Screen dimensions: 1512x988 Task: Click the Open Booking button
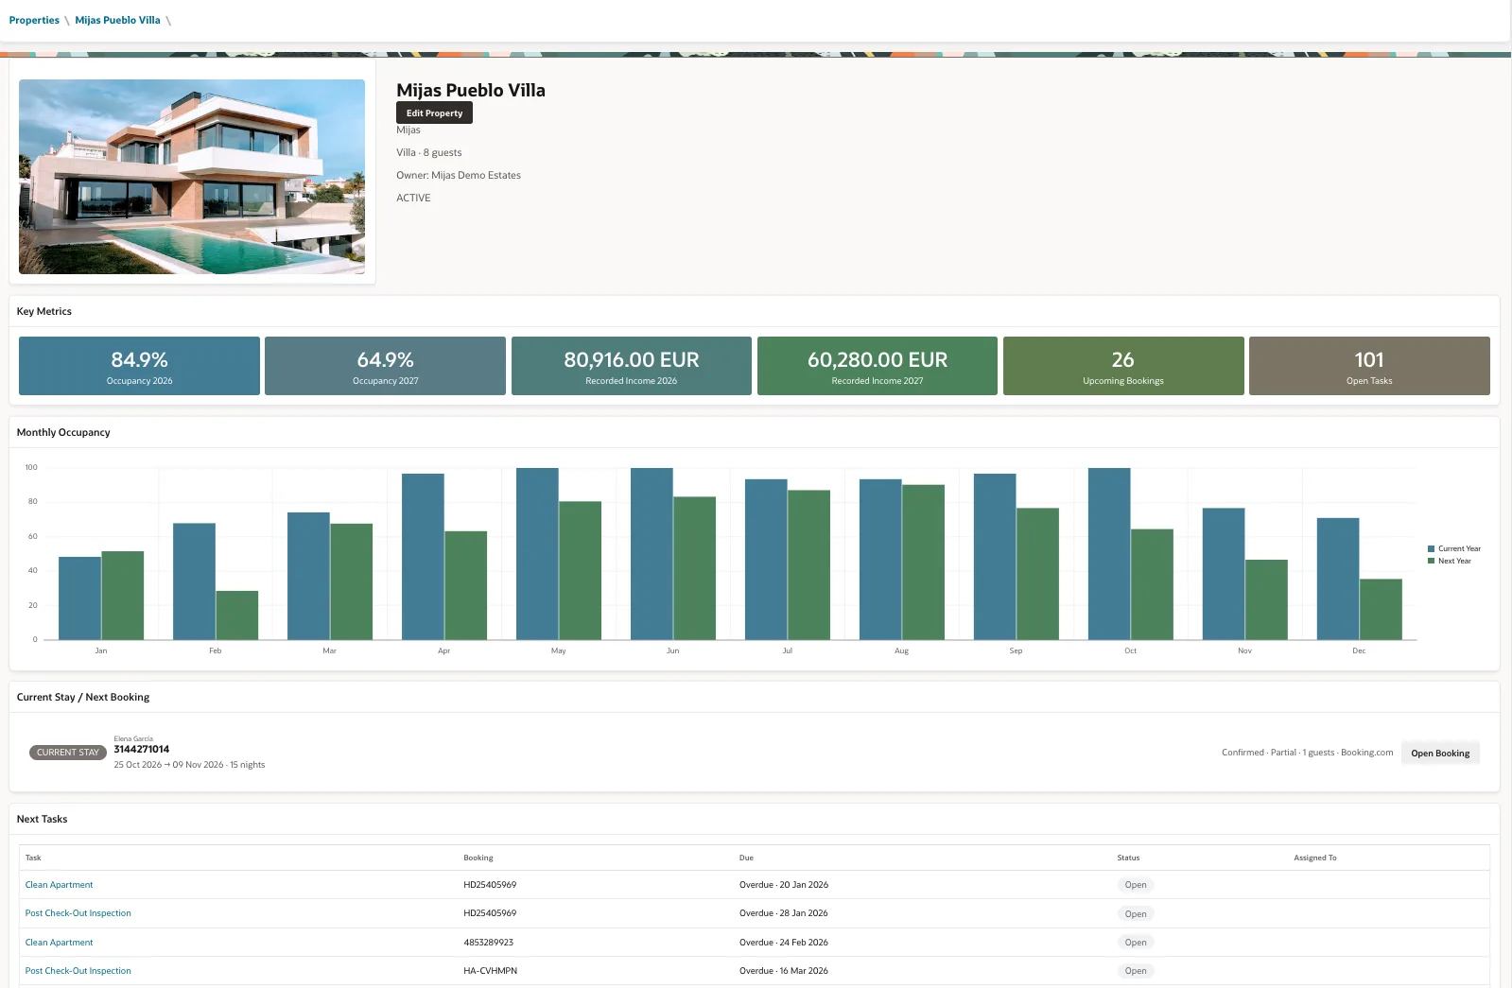tap(1440, 753)
